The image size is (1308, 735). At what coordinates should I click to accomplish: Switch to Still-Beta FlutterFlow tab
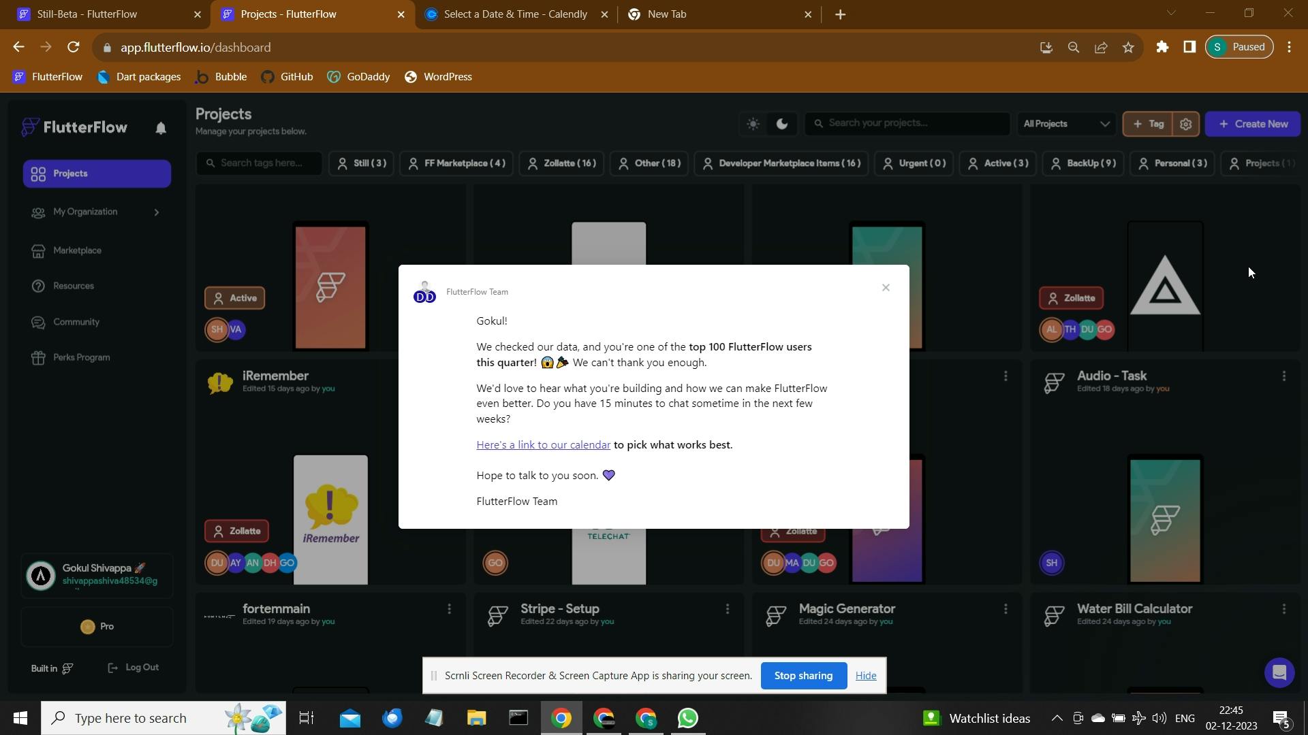click(x=87, y=14)
